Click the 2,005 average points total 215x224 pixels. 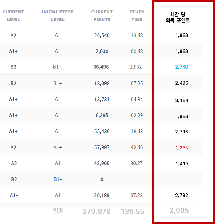[179, 211]
